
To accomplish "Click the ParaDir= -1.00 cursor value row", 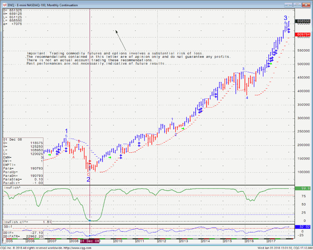I will (23, 183).
